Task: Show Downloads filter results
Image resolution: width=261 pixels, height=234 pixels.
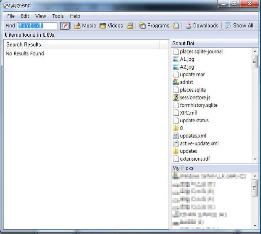Action: pos(202,26)
